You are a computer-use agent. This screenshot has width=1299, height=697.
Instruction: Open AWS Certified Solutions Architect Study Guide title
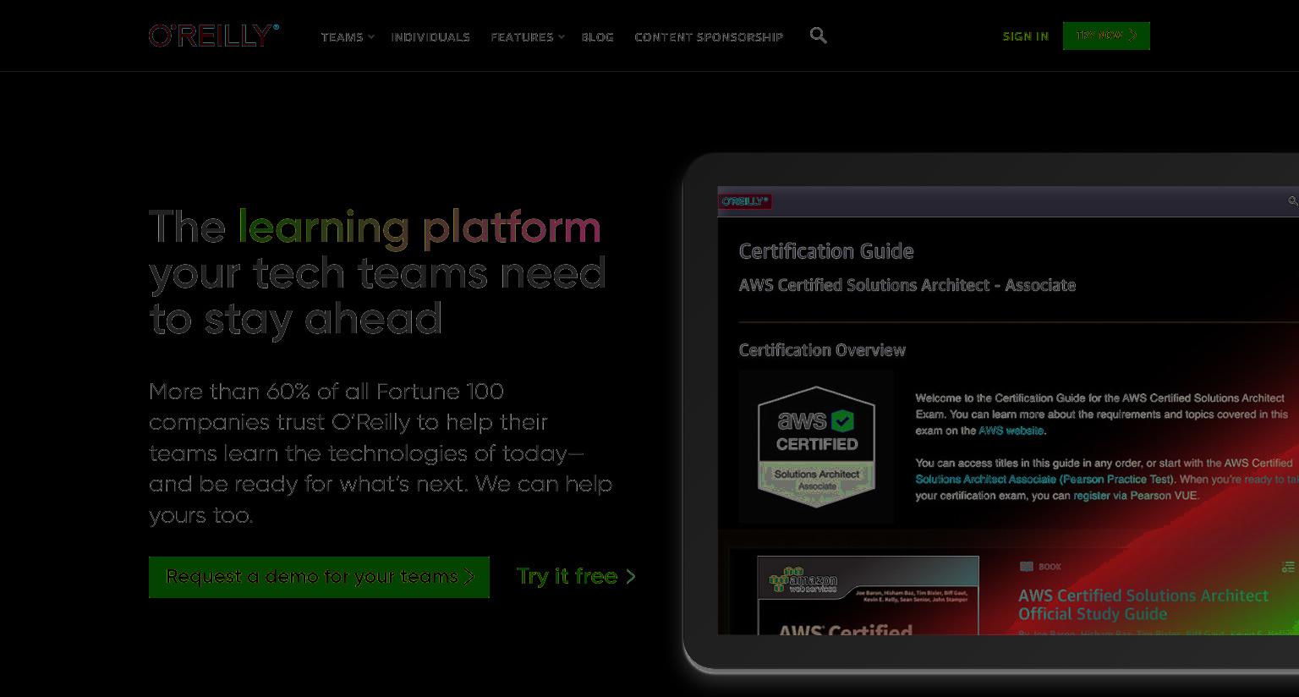pos(1143,605)
